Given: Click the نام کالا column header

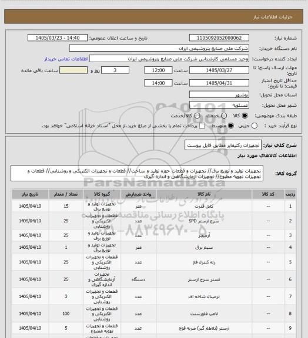Looking at the screenshot, I should click(x=204, y=194).
